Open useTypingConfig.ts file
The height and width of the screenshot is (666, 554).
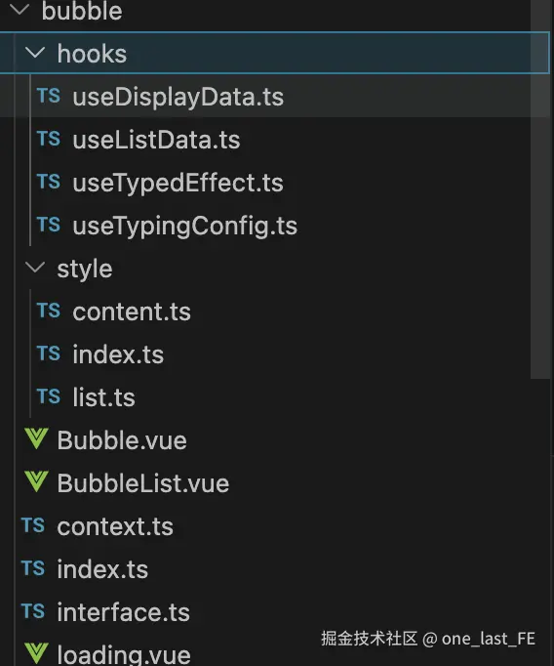(185, 226)
